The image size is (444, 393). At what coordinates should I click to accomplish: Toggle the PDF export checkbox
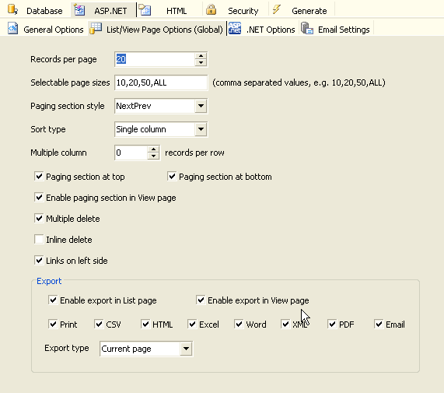coord(332,324)
